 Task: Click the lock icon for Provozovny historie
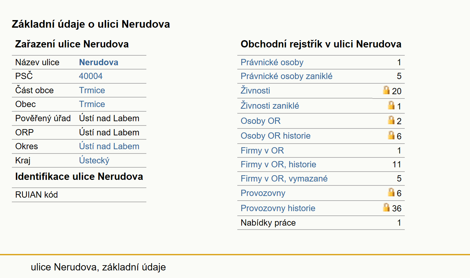(x=386, y=207)
